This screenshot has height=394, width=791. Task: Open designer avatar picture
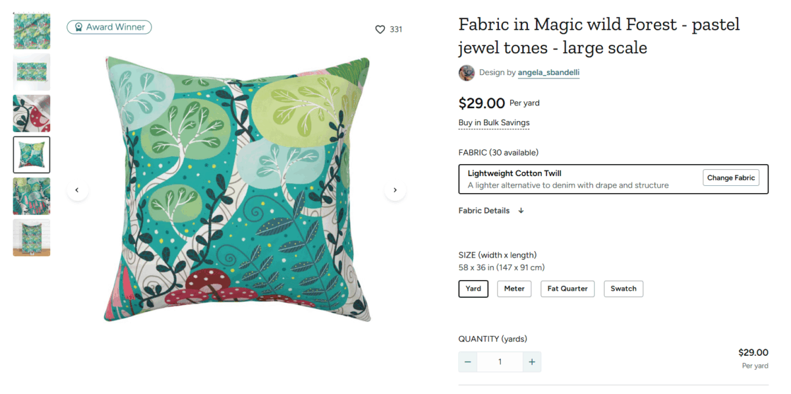pos(467,72)
